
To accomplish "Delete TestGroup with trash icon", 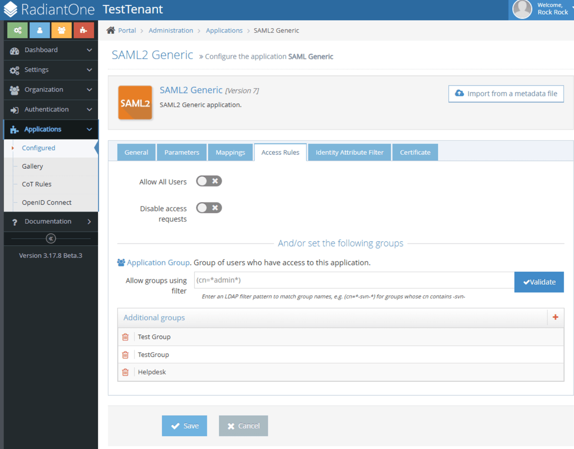I will [126, 355].
